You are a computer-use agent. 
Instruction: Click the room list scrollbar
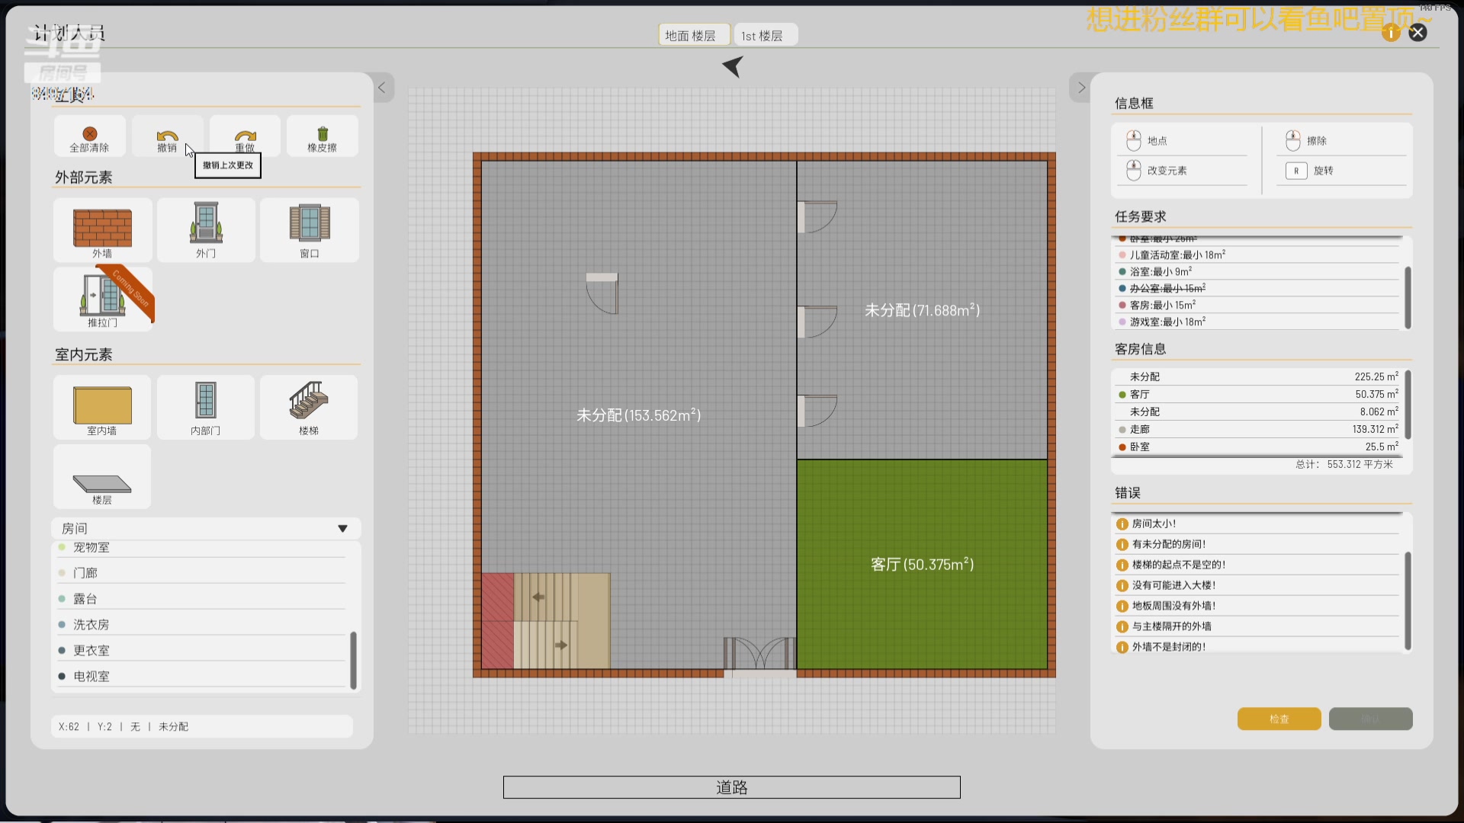(x=353, y=659)
